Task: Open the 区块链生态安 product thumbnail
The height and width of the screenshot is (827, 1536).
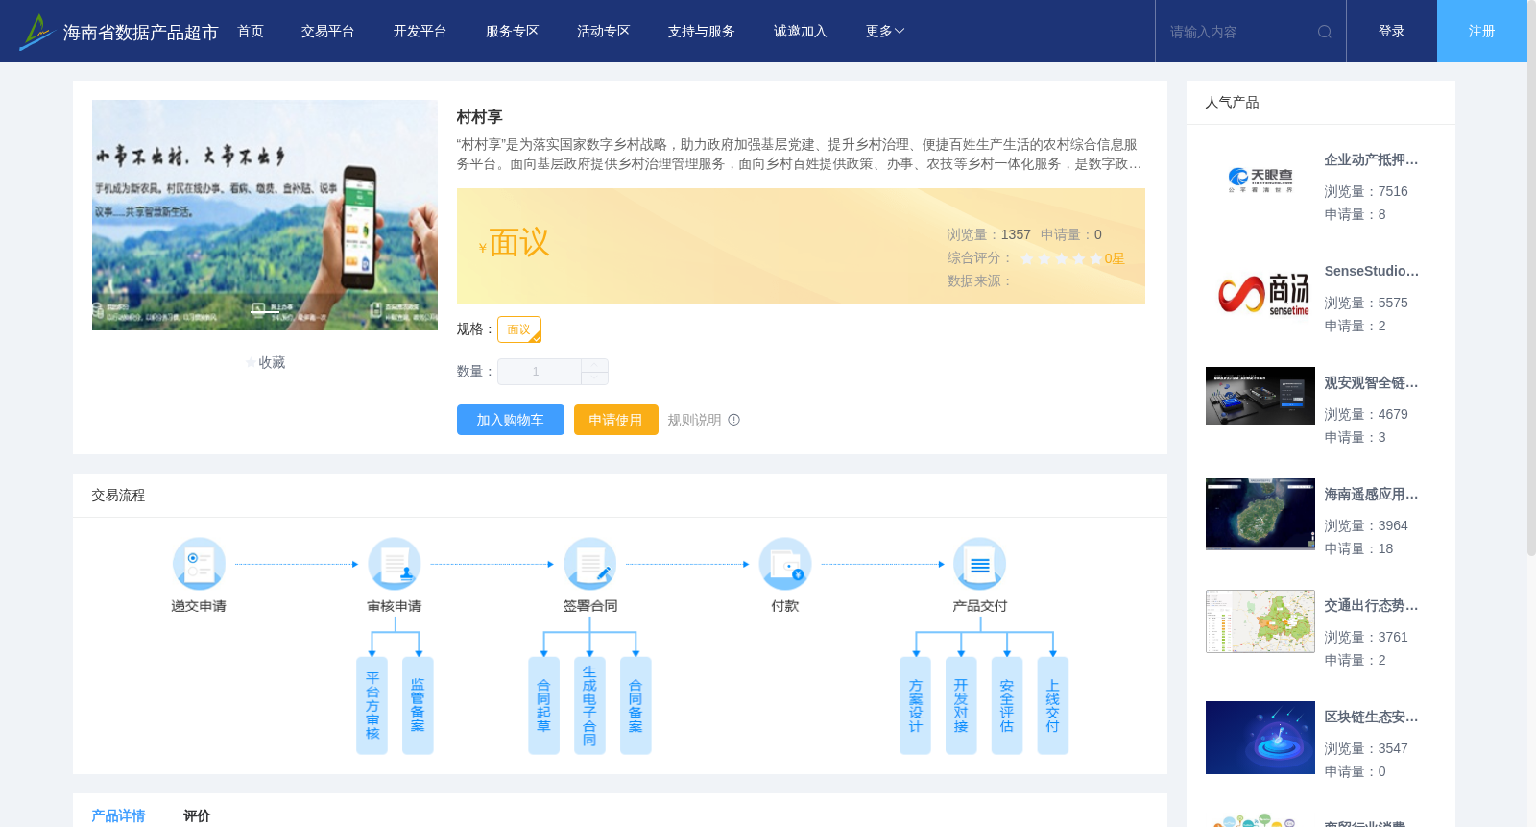Action: pyautogui.click(x=1260, y=738)
